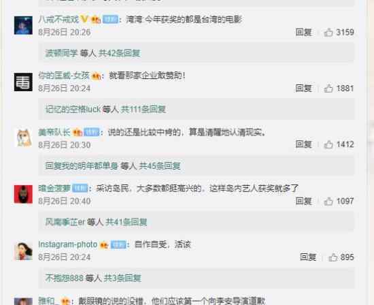Expand the 共42条回复 reply thread

pos(119,53)
